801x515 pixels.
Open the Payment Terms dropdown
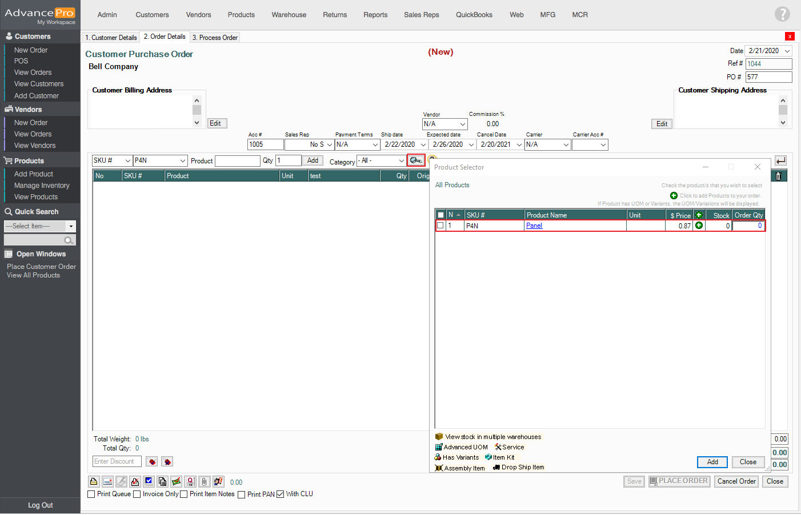375,145
